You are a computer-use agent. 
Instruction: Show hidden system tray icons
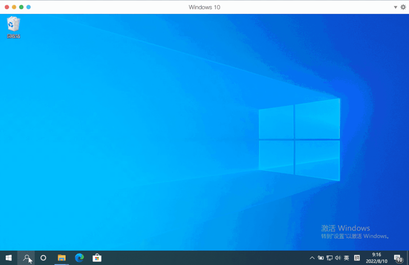pos(312,258)
